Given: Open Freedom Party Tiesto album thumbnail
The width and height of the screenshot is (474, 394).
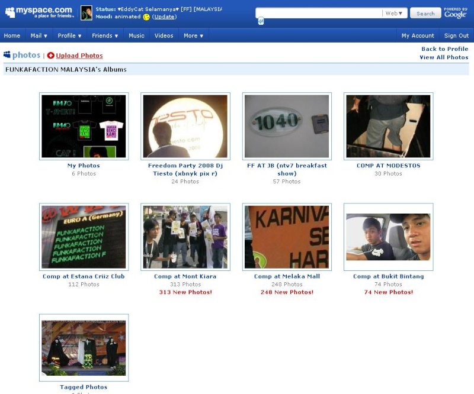Looking at the screenshot, I should click(x=185, y=126).
